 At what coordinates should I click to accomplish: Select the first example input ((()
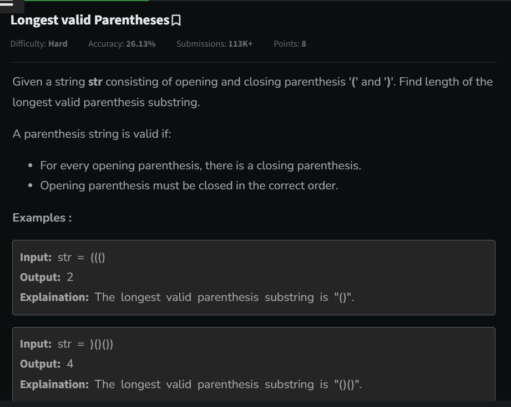click(98, 257)
